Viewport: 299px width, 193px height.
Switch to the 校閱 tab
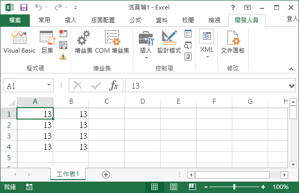(188, 20)
